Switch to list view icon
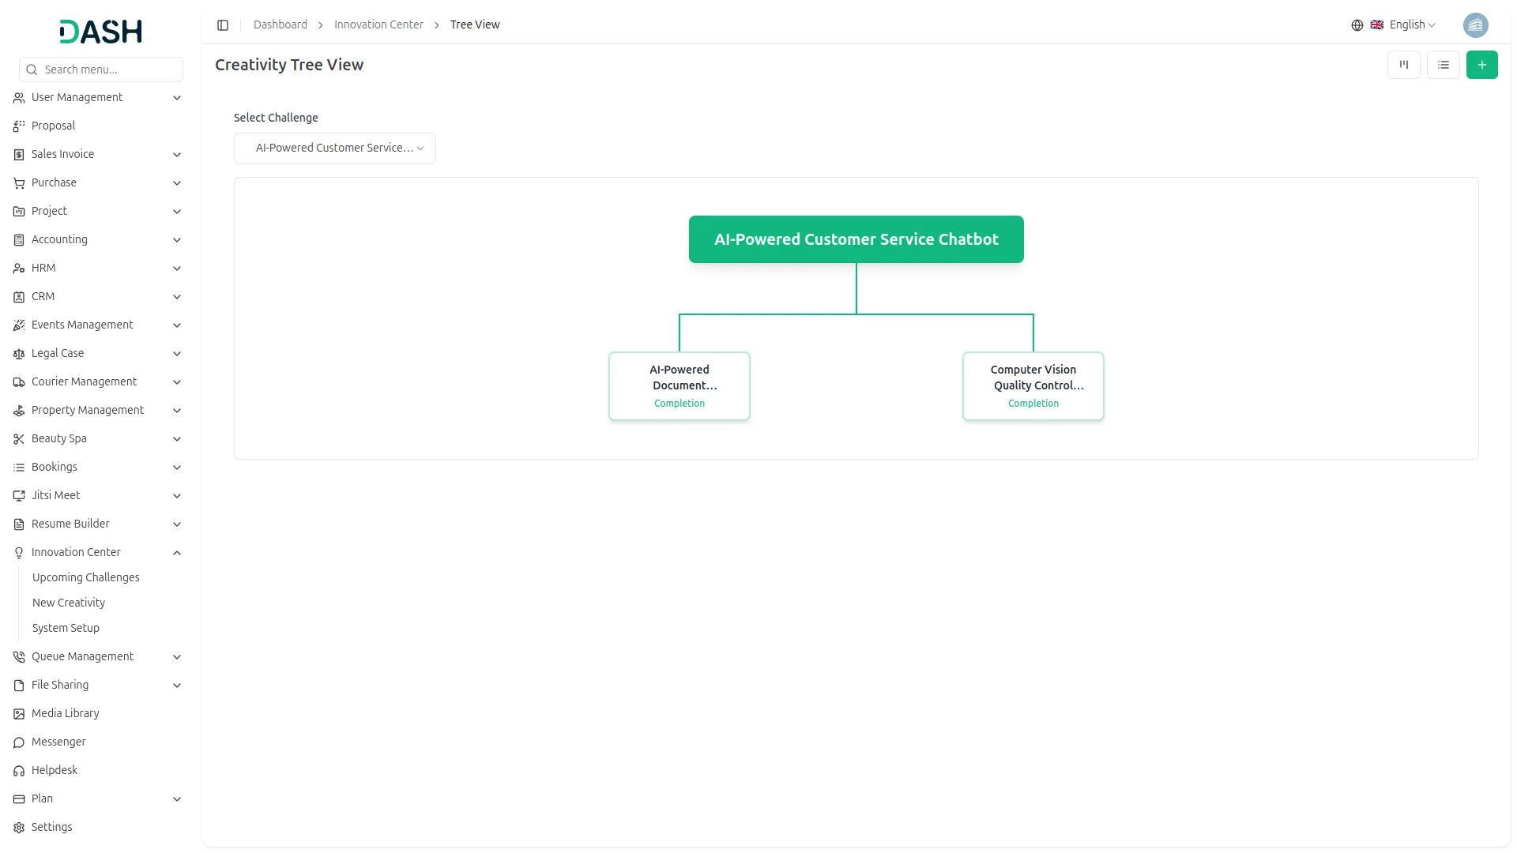This screenshot has height=853, width=1517. [x=1444, y=65]
